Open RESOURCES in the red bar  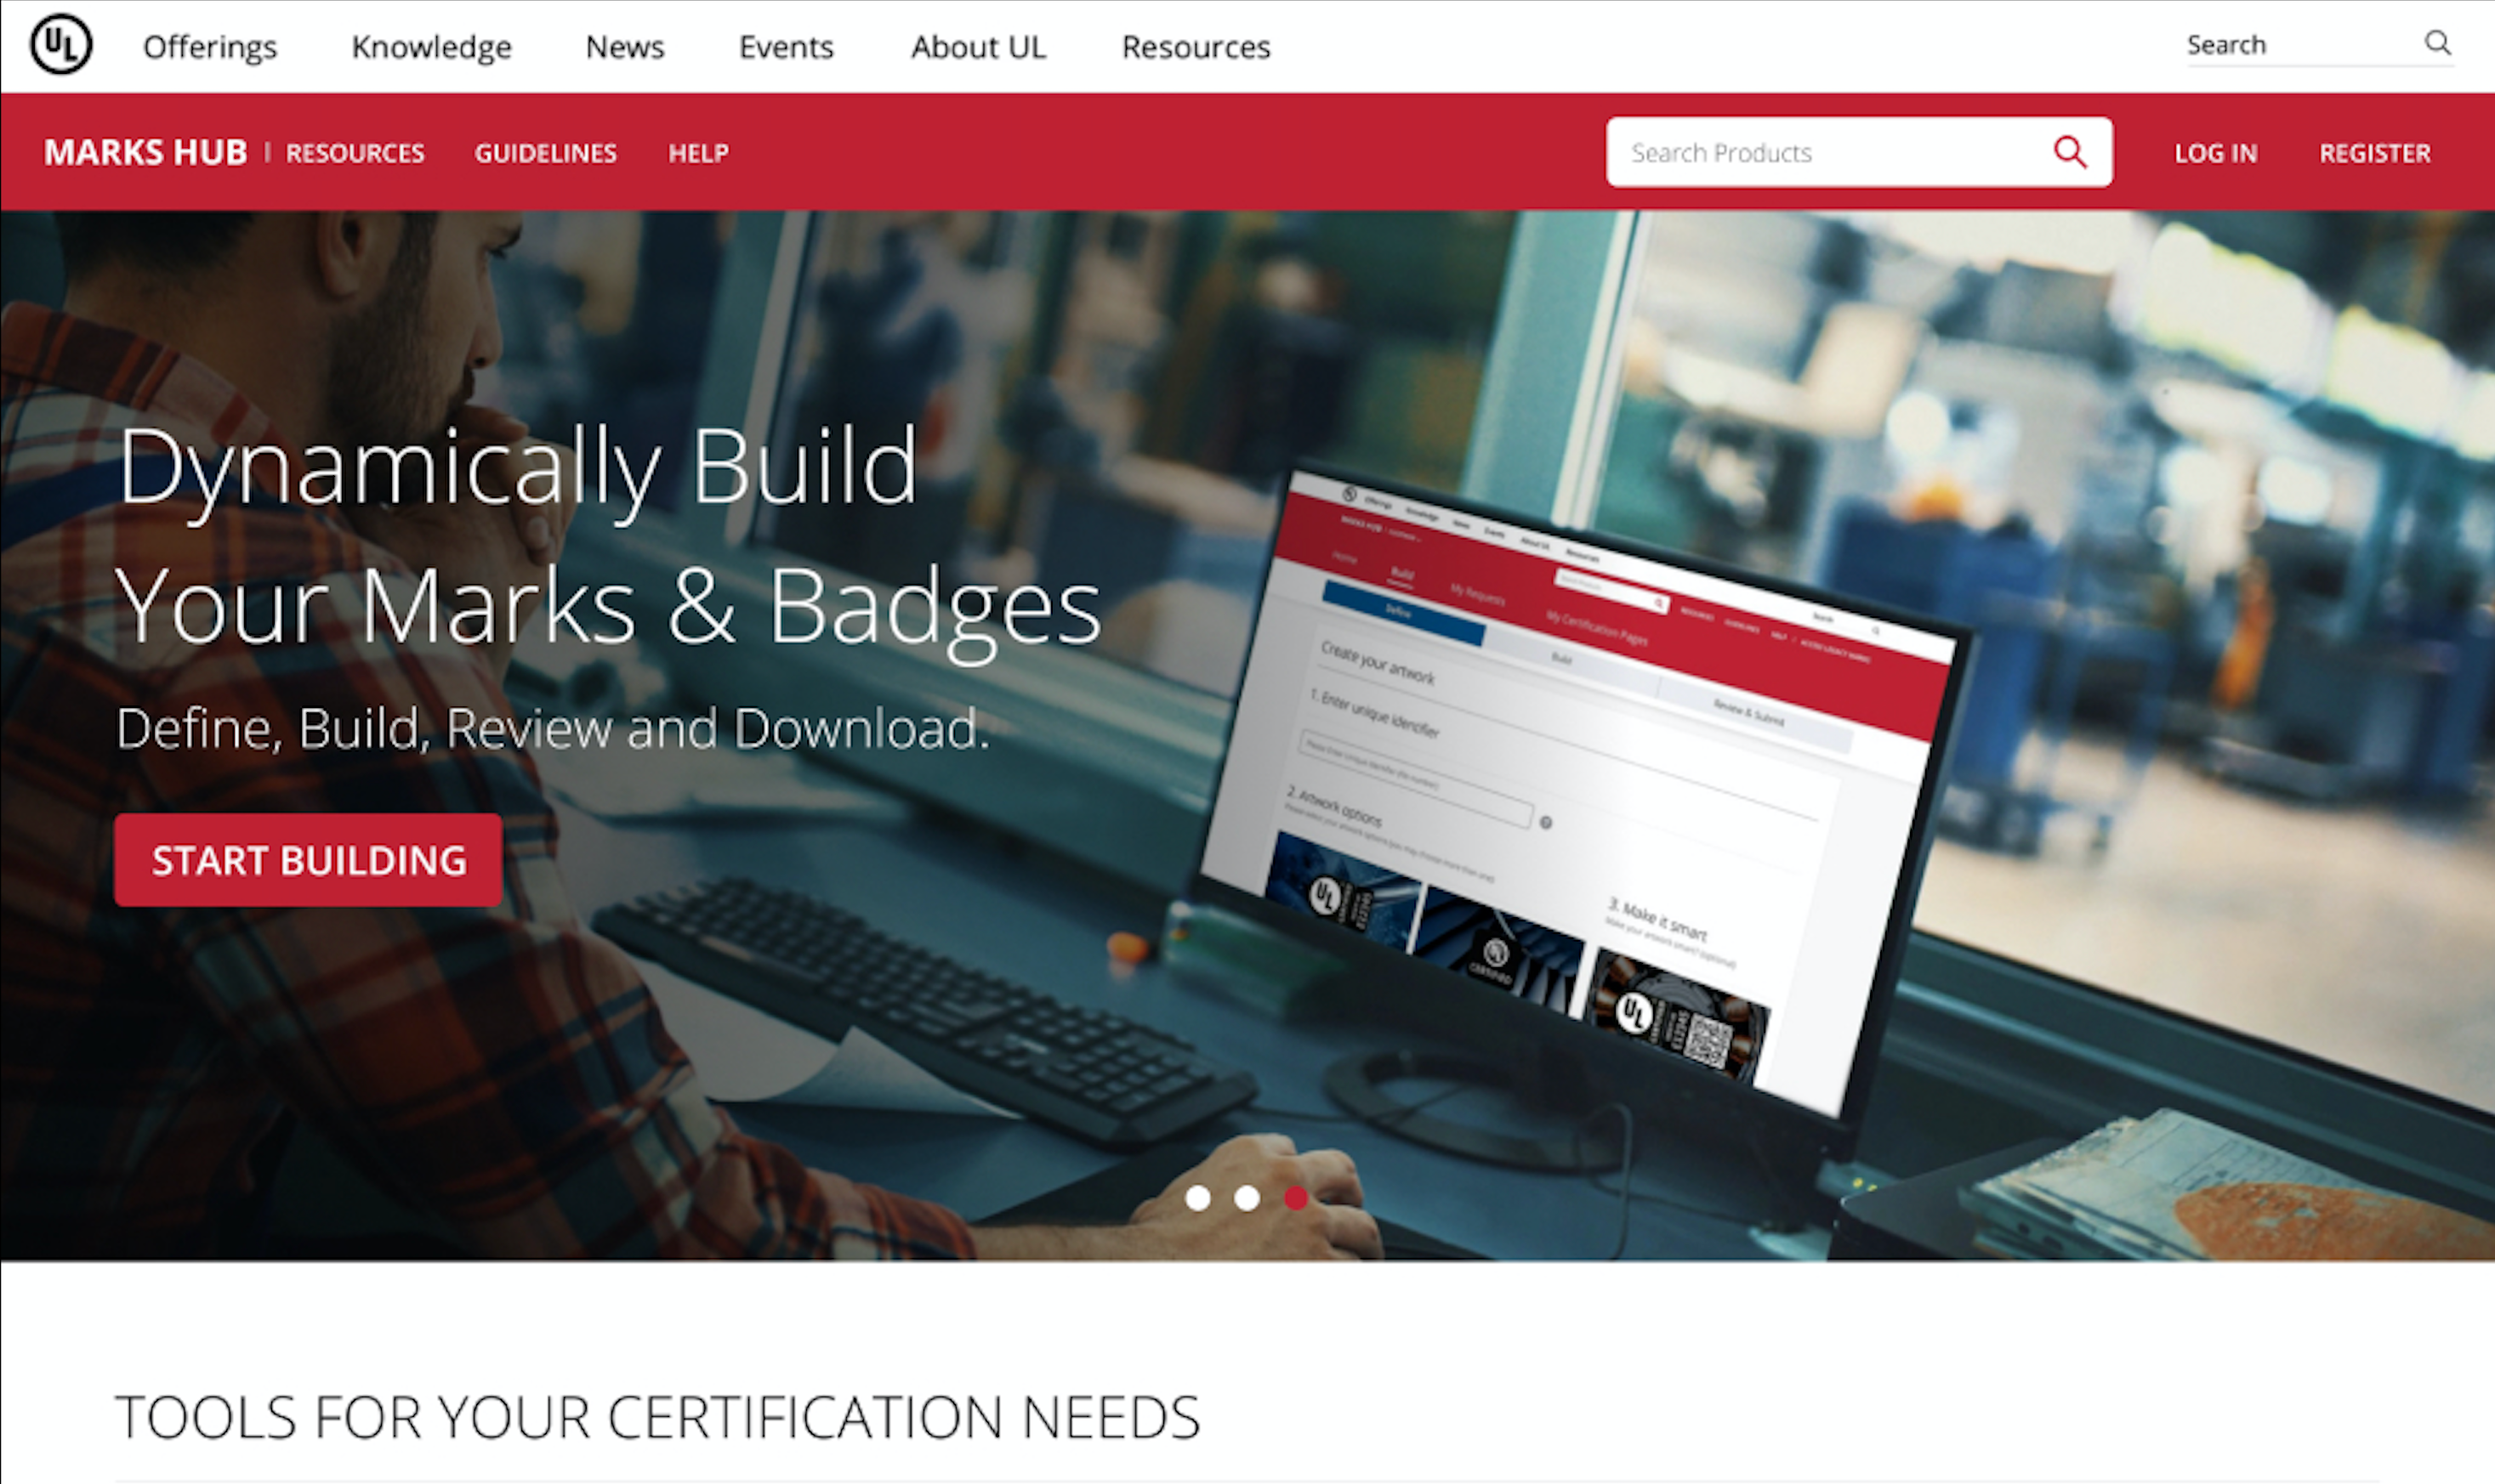tap(355, 153)
